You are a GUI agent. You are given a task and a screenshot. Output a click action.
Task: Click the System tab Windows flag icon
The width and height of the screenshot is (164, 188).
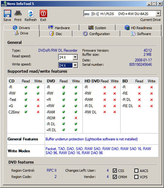click(91, 28)
